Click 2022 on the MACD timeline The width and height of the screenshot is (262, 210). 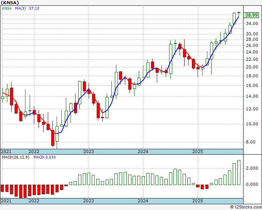34,201
